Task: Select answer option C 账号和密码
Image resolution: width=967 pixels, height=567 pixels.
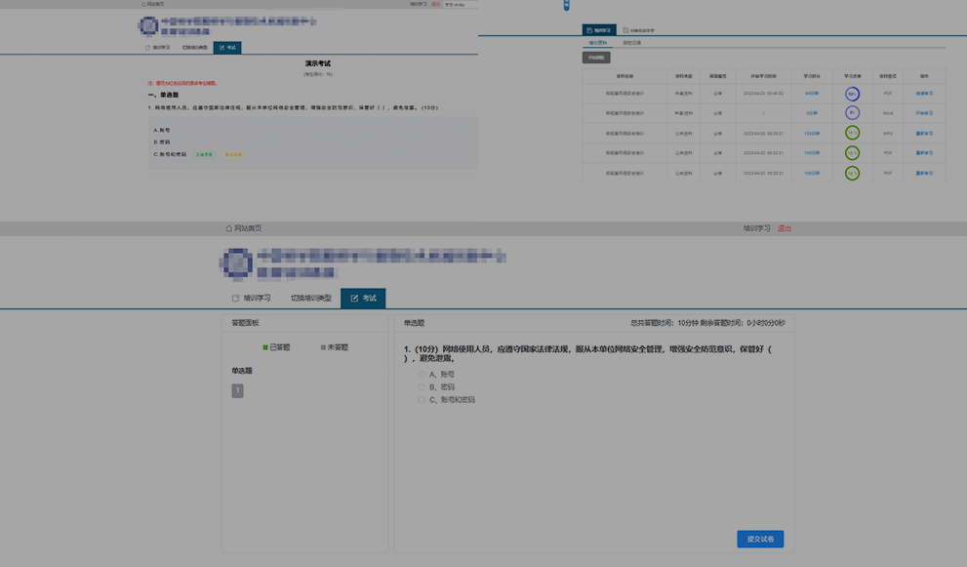Action: tap(422, 400)
